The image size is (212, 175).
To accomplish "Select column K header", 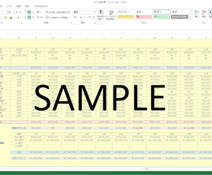I will pos(121,38).
